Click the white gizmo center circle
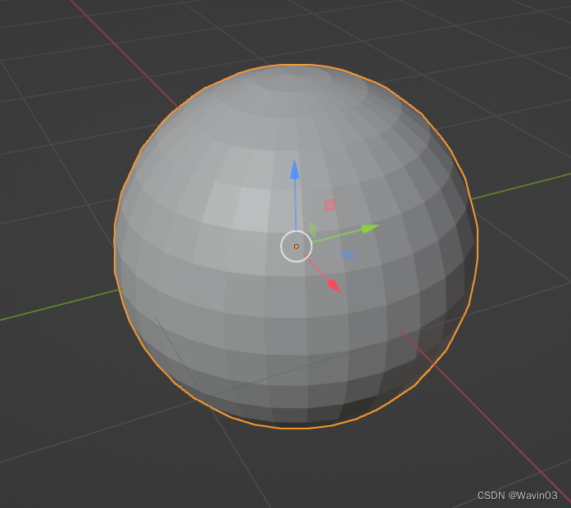Viewport: 571px width, 508px height. (x=296, y=246)
